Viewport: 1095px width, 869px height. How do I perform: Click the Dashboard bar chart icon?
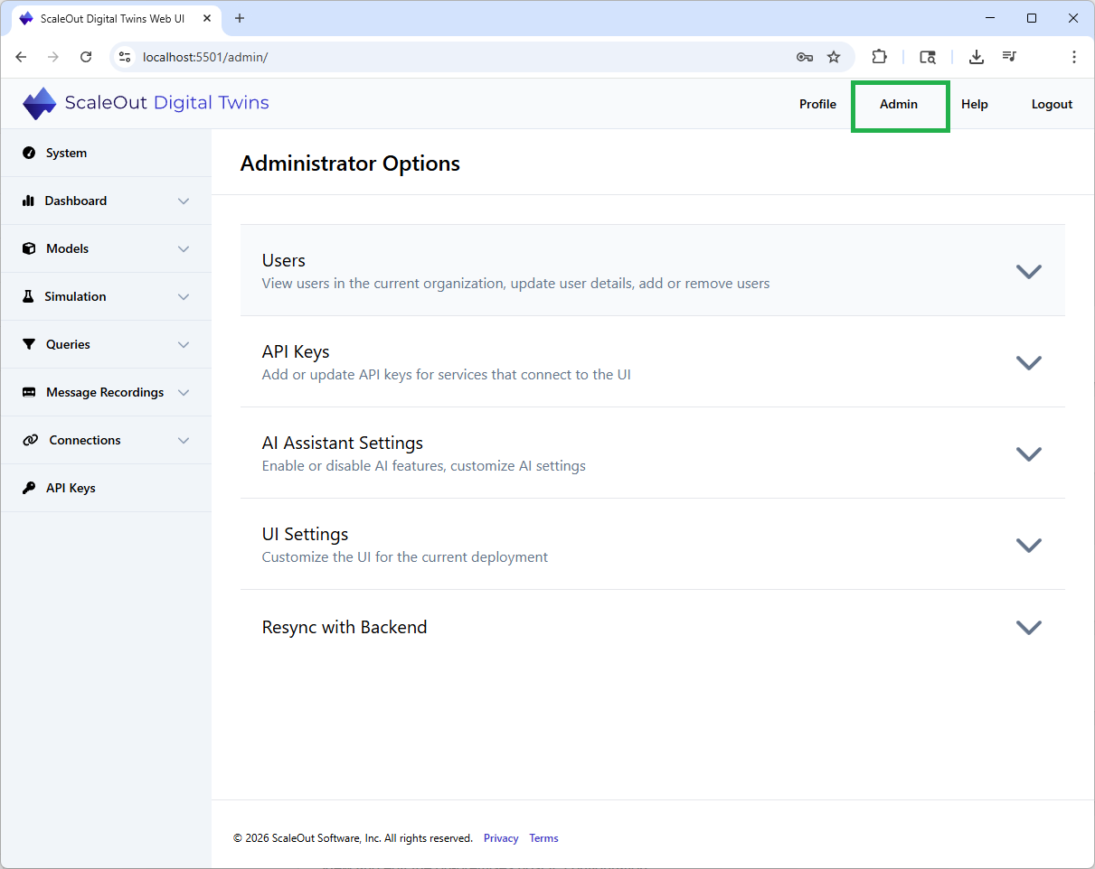28,201
